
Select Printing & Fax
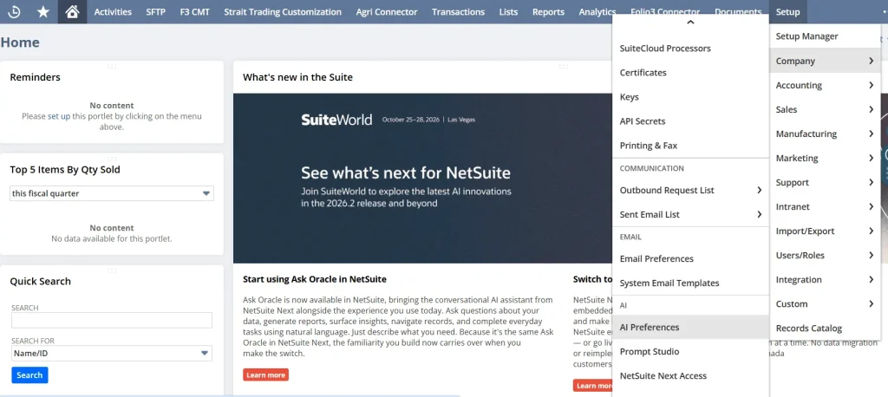point(690,146)
